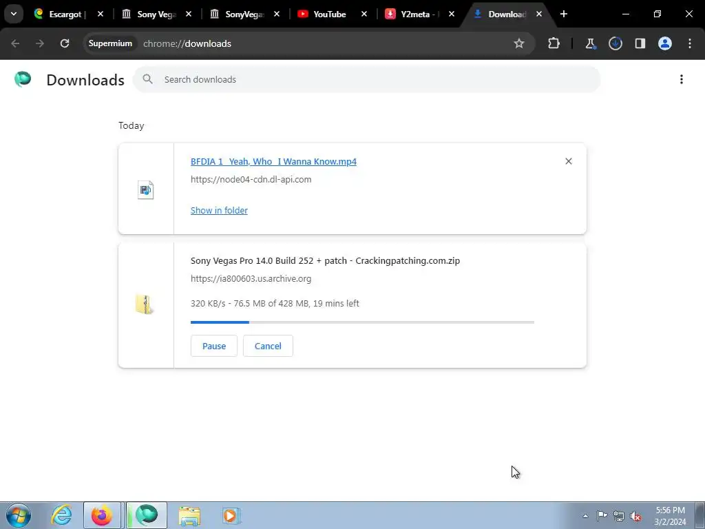The image size is (705, 529).
Task: Open Windows Explorer from taskbar
Action: click(x=189, y=515)
